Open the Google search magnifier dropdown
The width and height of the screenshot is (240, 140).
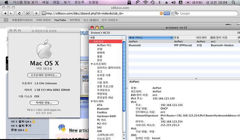coord(177,13)
